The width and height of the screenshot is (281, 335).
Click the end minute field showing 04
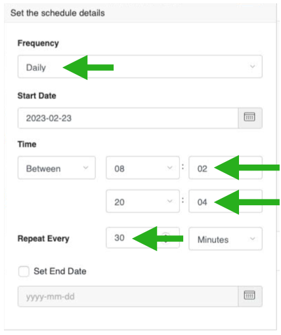[x=225, y=201]
